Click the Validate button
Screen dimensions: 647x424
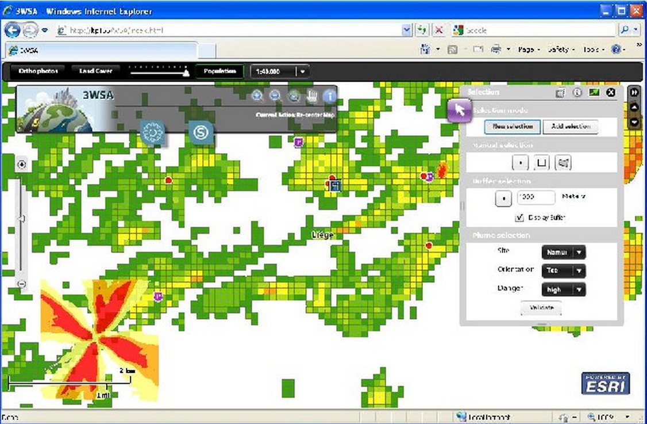click(x=541, y=308)
